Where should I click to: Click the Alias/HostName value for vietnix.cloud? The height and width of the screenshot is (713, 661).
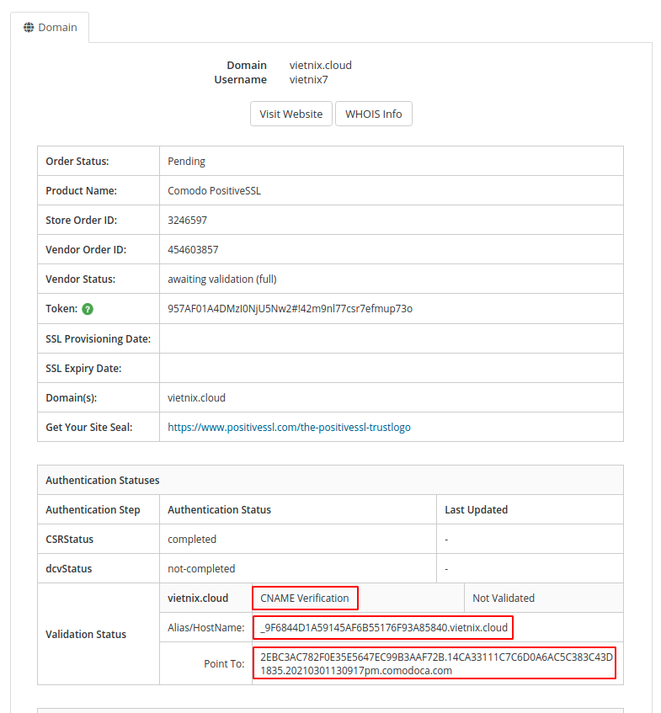pyautogui.click(x=383, y=627)
